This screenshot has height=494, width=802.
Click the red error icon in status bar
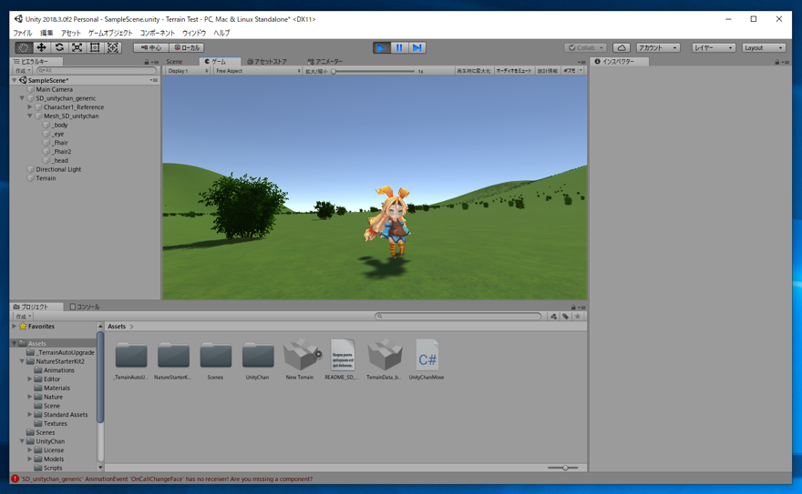[15, 479]
